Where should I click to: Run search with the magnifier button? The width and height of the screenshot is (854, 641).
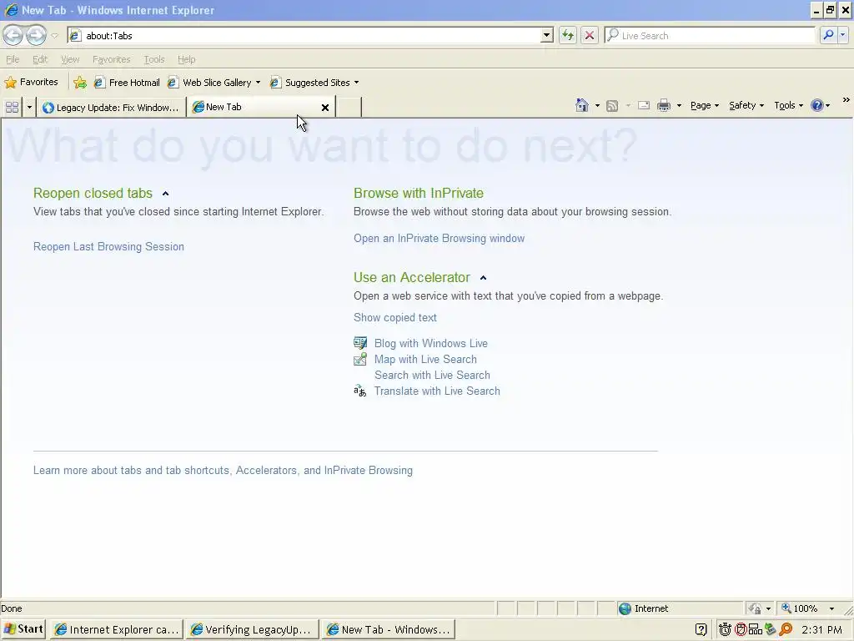828,35
